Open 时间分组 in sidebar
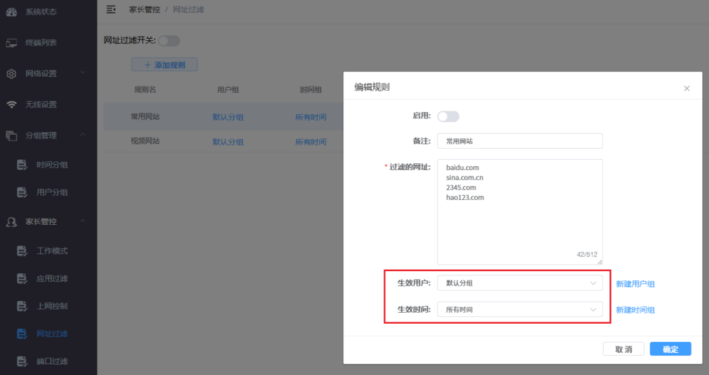Viewport: 709px width, 375px height. point(52,165)
